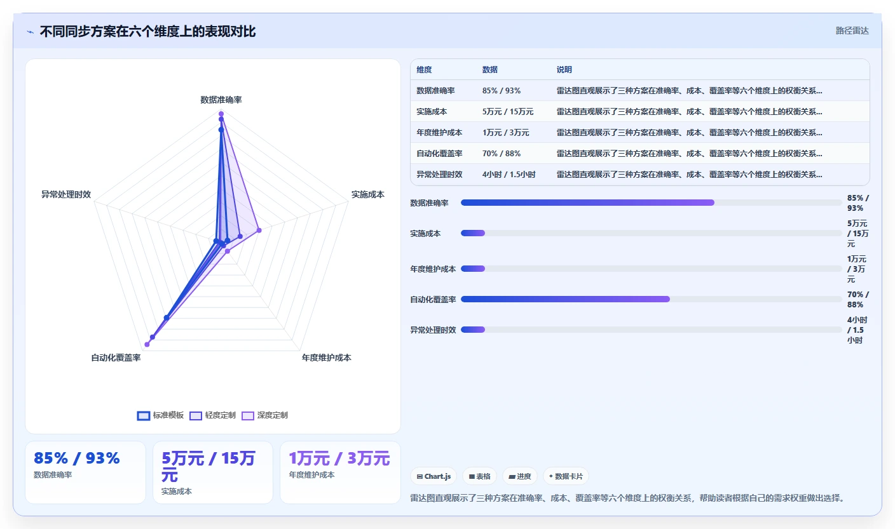The image size is (895, 529).
Task: Toggle the 轻度定制 legend entry
Action: point(213,415)
